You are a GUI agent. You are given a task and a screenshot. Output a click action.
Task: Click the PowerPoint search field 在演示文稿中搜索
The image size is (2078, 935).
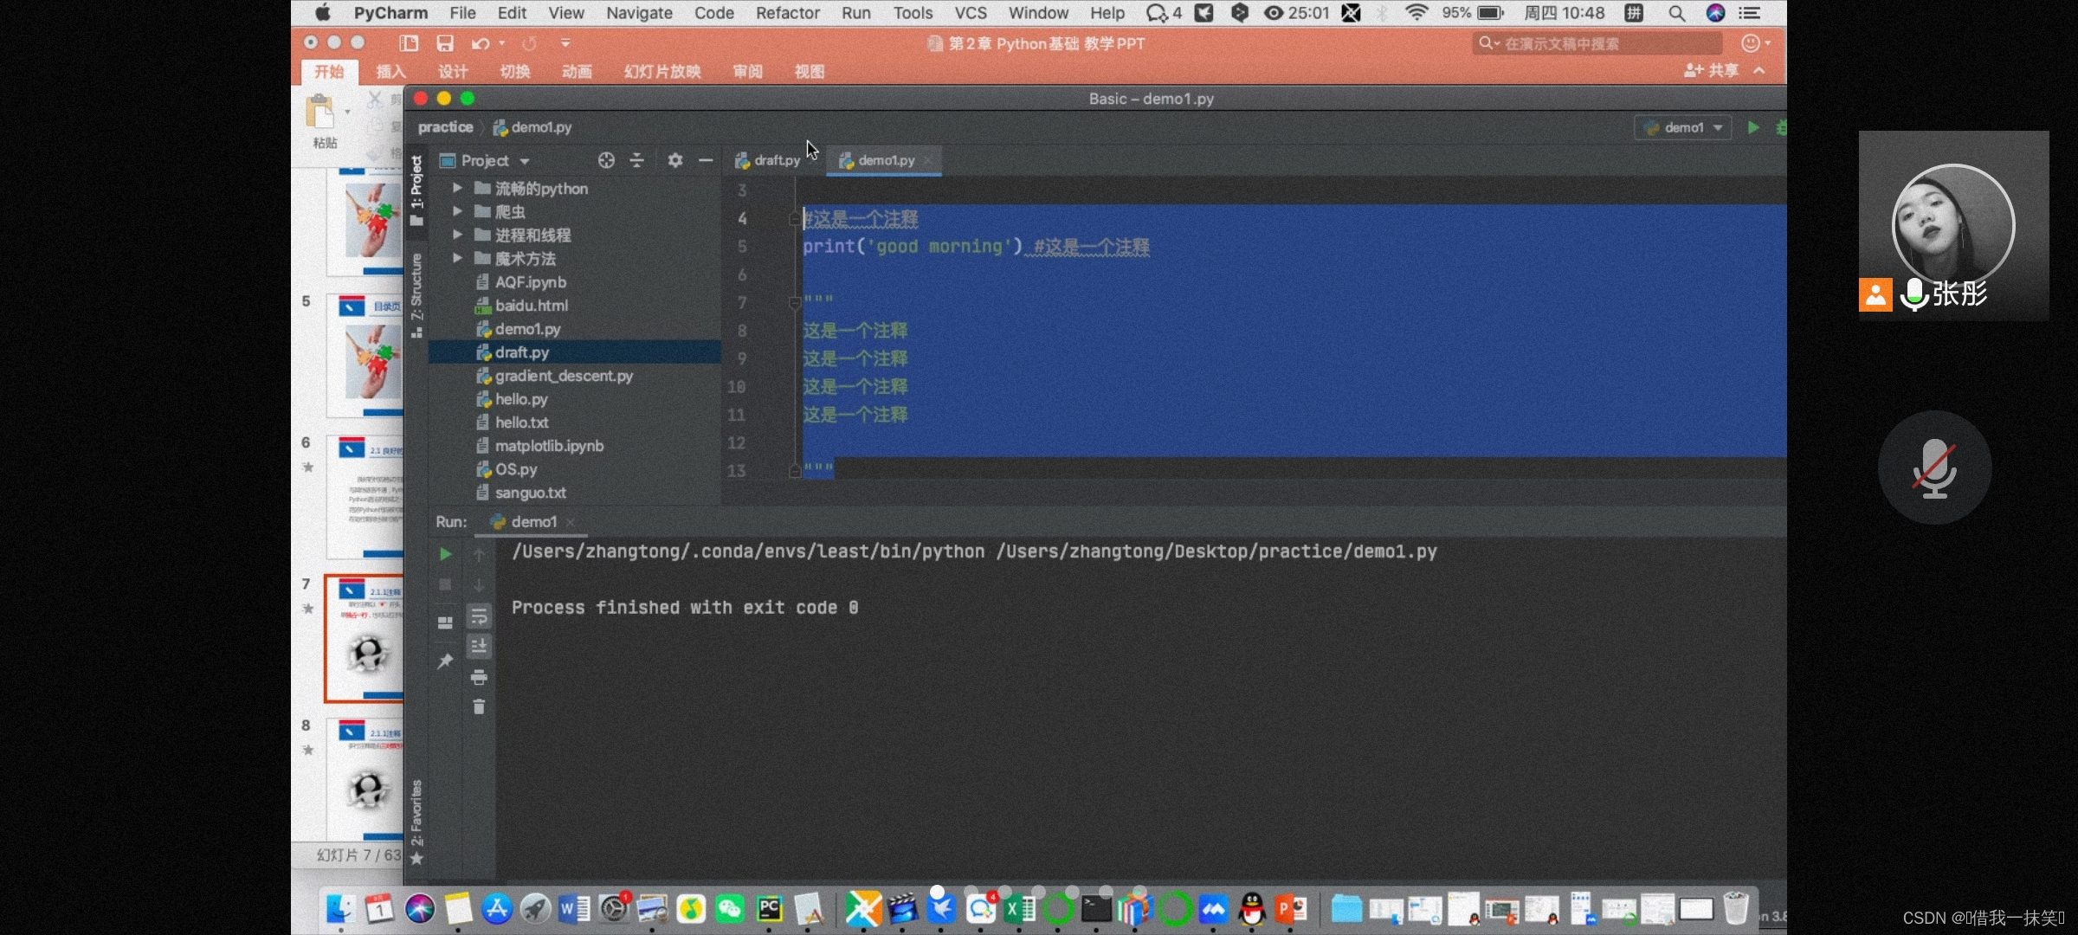pyautogui.click(x=1597, y=43)
